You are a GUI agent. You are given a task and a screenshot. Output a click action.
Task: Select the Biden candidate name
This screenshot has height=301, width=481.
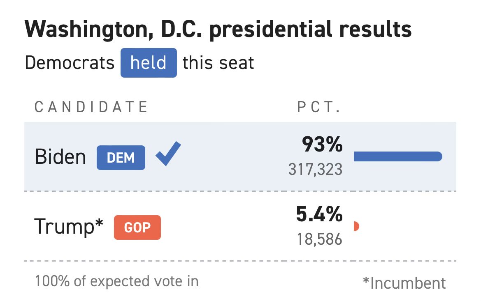(x=60, y=157)
